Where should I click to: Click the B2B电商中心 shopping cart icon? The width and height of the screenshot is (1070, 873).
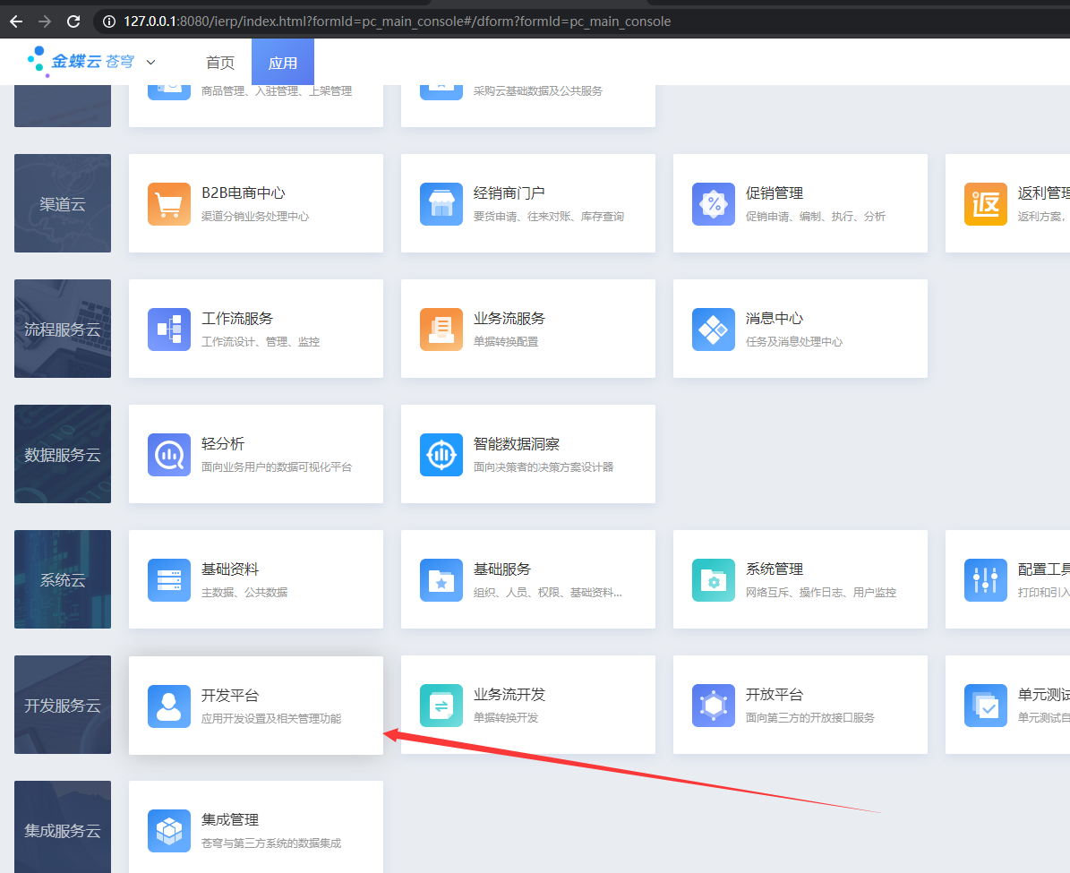click(x=168, y=203)
